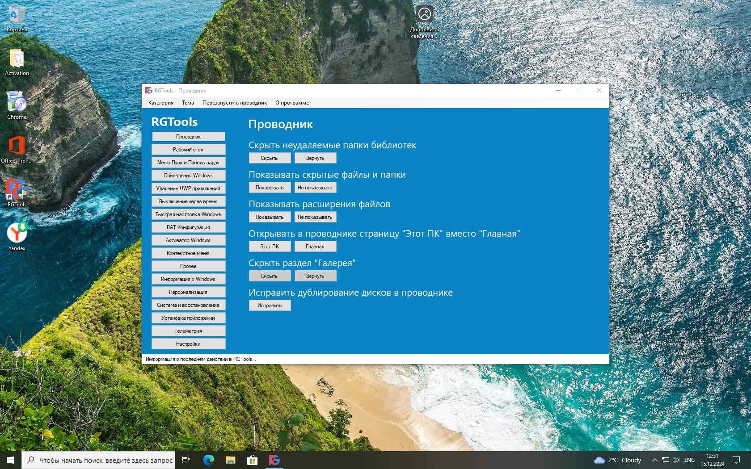Click Перезапустить проводник in menu bar

(235, 103)
